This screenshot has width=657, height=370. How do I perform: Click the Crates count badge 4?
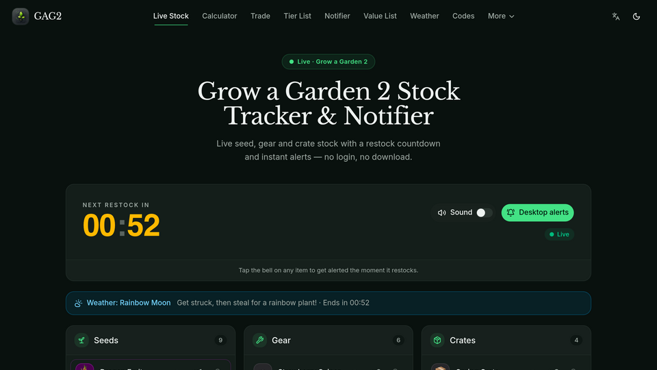(x=576, y=341)
